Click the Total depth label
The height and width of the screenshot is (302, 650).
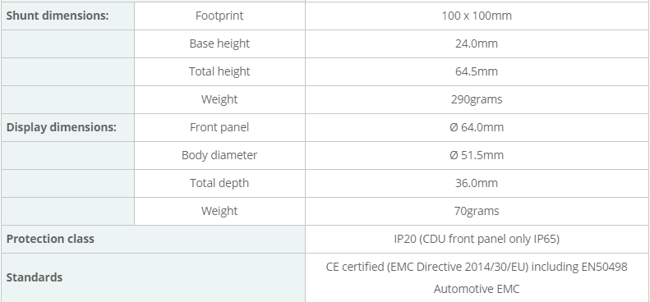(219, 183)
